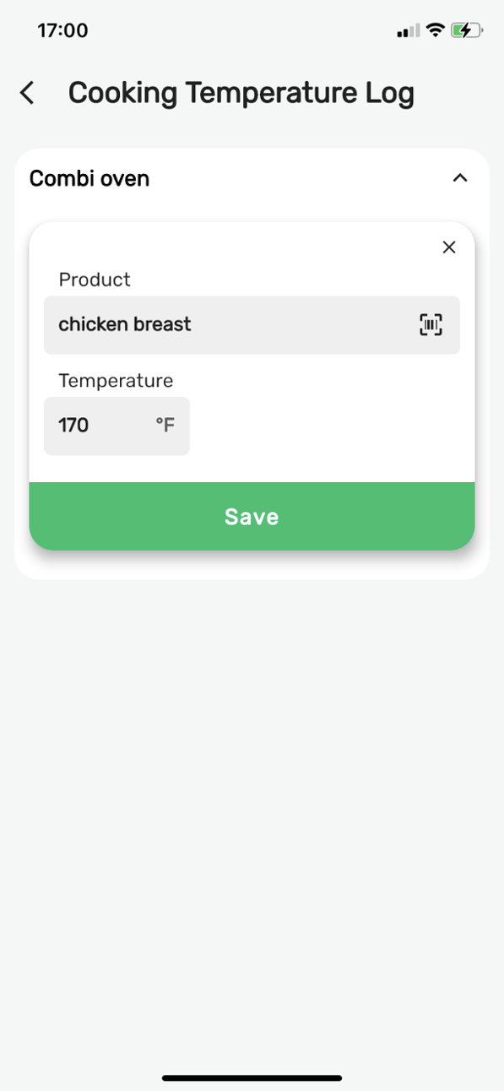
Task: Tap the temperature value 170
Action: coord(73,426)
